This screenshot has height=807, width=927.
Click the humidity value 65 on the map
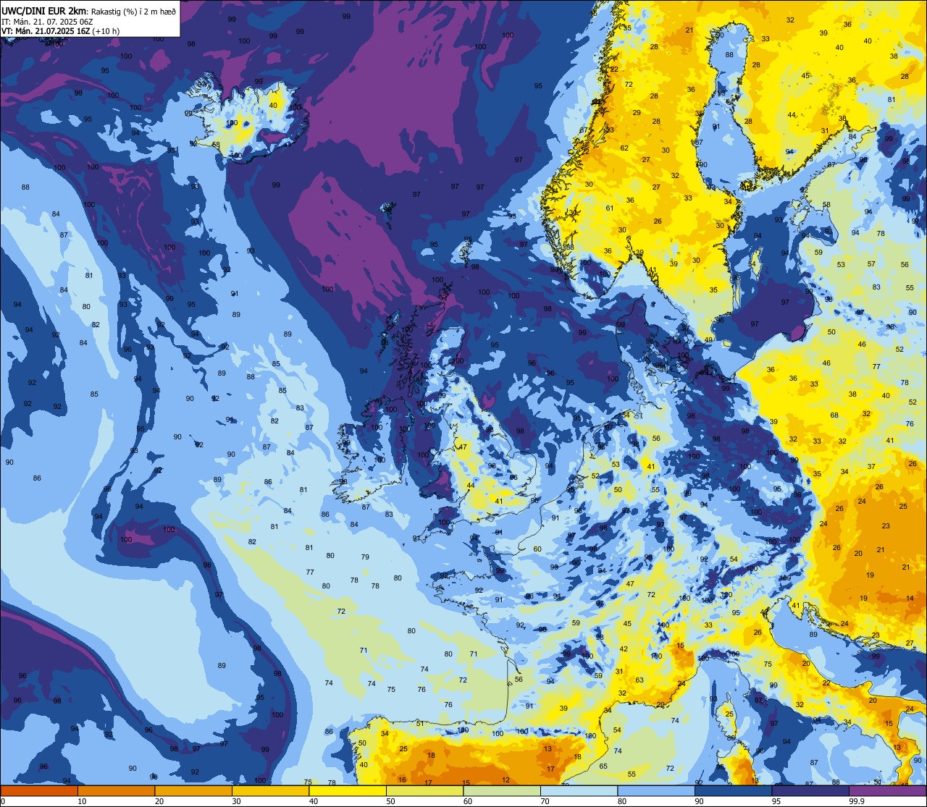tap(603, 766)
